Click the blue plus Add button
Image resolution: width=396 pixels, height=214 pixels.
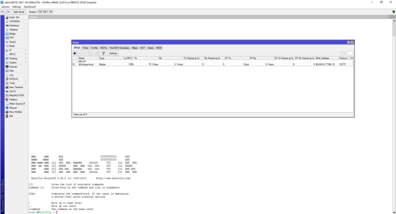click(x=75, y=53)
